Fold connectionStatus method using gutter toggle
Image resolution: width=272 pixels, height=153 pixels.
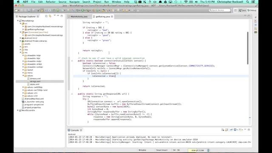pos(72,61)
